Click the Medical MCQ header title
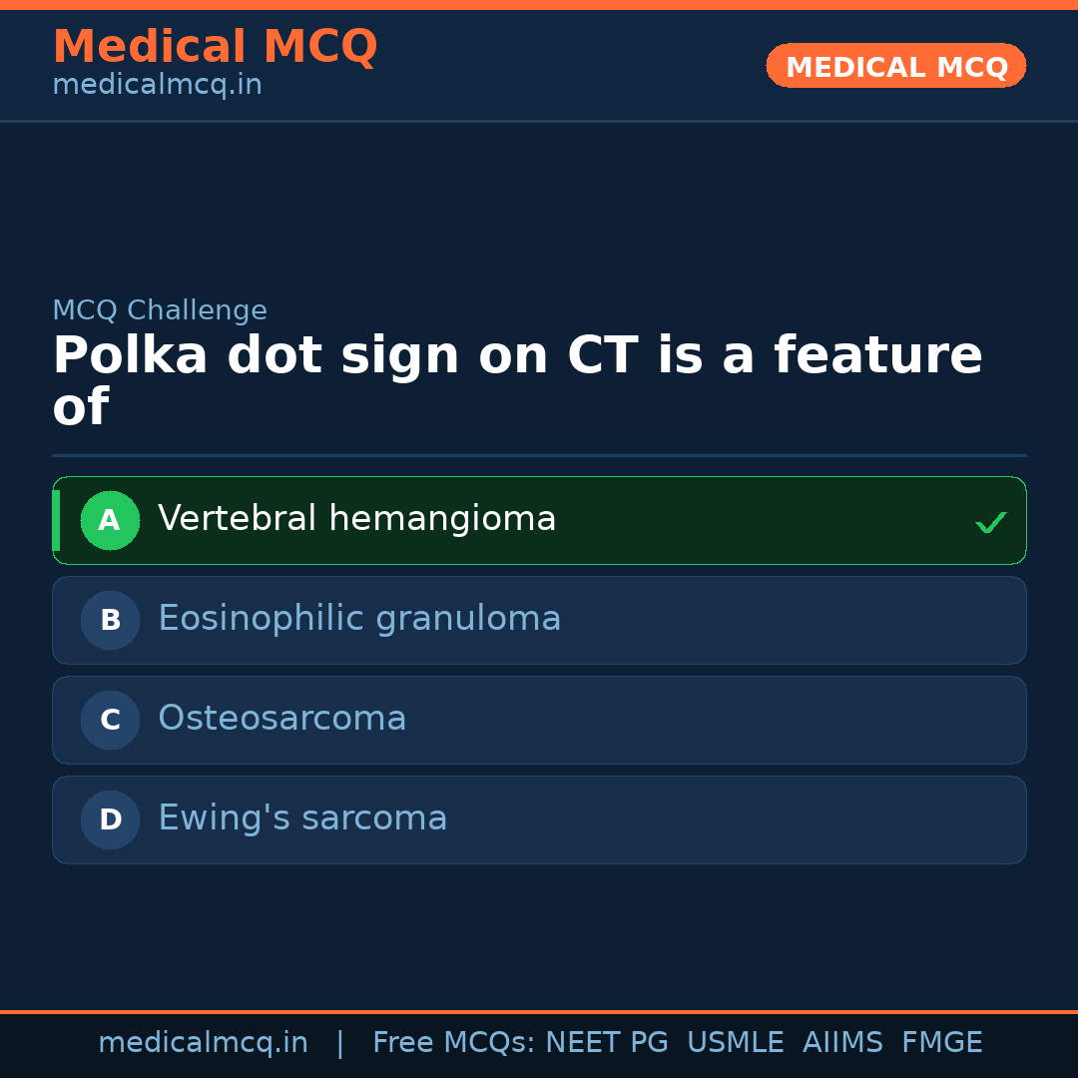The image size is (1078, 1078). click(x=215, y=47)
